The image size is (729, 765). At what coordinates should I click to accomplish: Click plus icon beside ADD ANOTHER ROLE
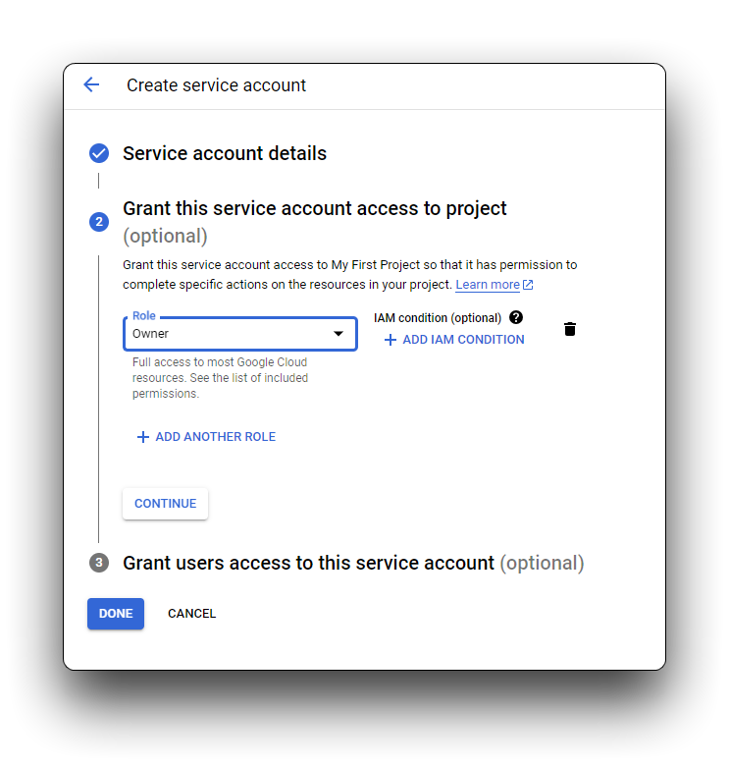(143, 437)
